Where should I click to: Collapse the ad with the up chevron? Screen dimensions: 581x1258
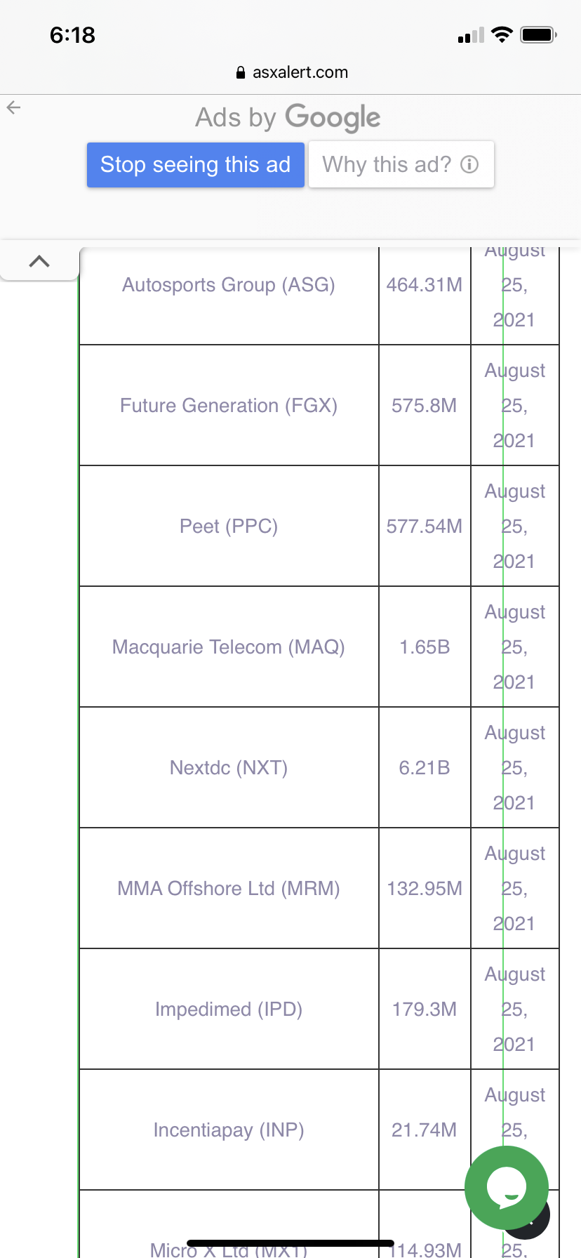pyautogui.click(x=39, y=261)
